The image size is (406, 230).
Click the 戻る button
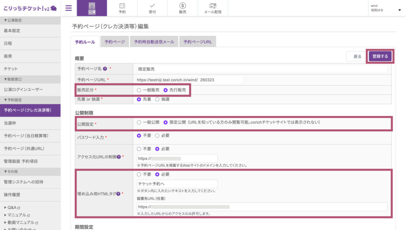(357, 57)
